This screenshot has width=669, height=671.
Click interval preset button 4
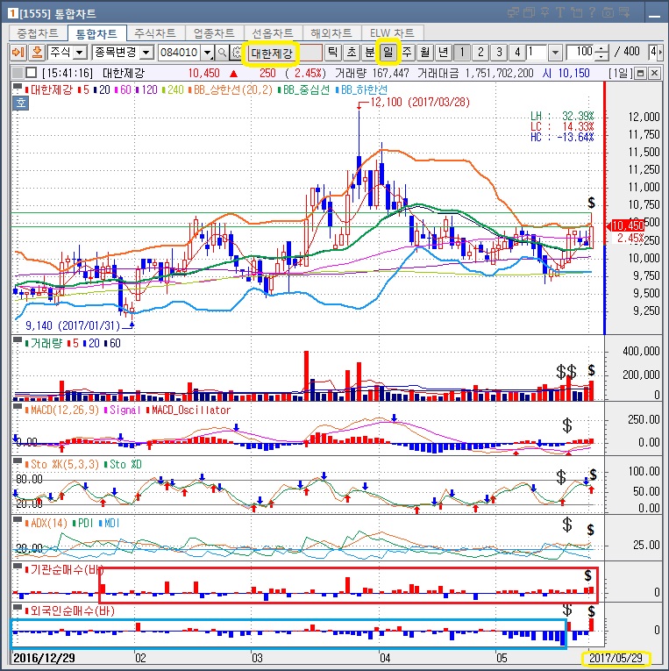(517, 53)
